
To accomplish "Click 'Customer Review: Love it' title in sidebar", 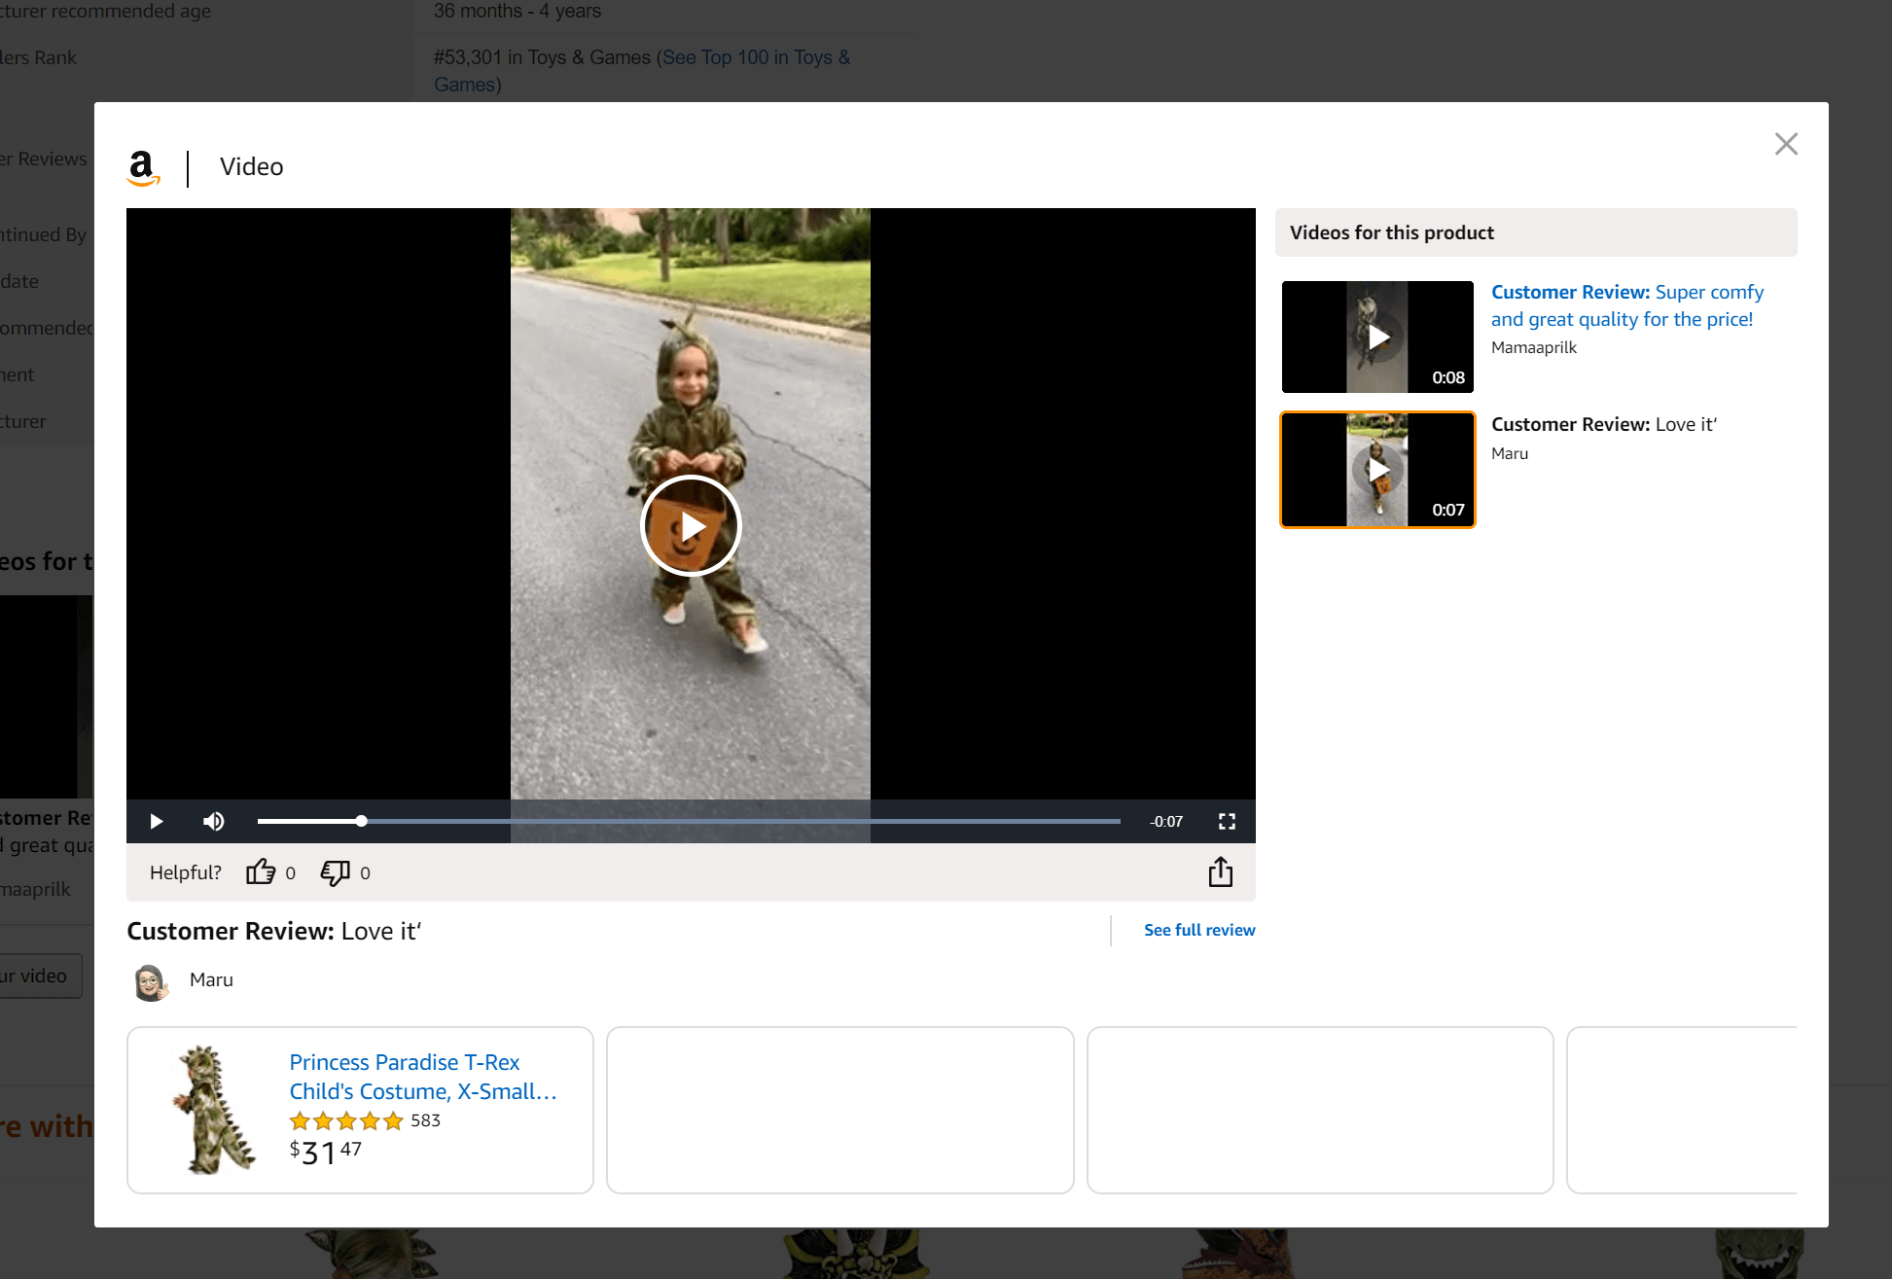I will (1604, 424).
